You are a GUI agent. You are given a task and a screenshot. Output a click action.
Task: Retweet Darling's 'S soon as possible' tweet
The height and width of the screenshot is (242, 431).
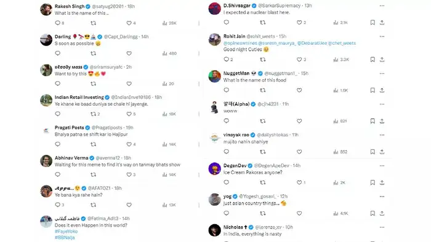click(94, 53)
